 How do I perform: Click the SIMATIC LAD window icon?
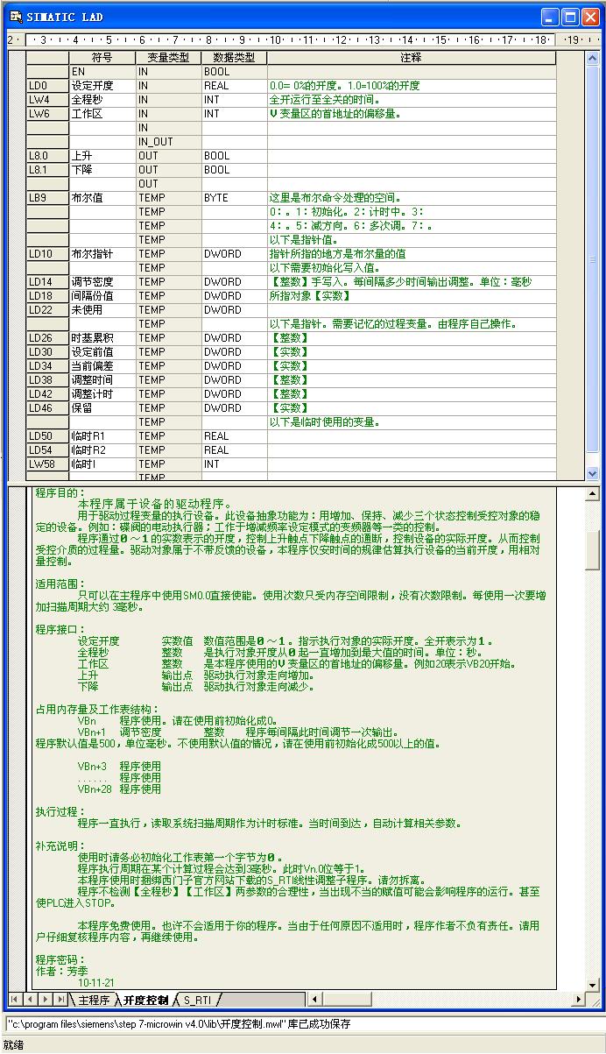[15, 16]
